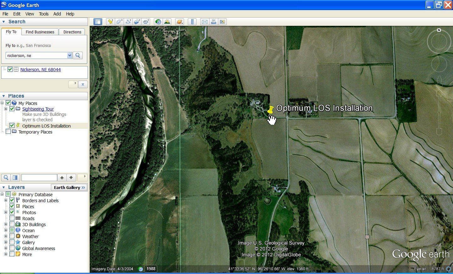The height and width of the screenshot is (274, 453).
Task: Expand the Global Awareness layer node
Action: point(6,248)
